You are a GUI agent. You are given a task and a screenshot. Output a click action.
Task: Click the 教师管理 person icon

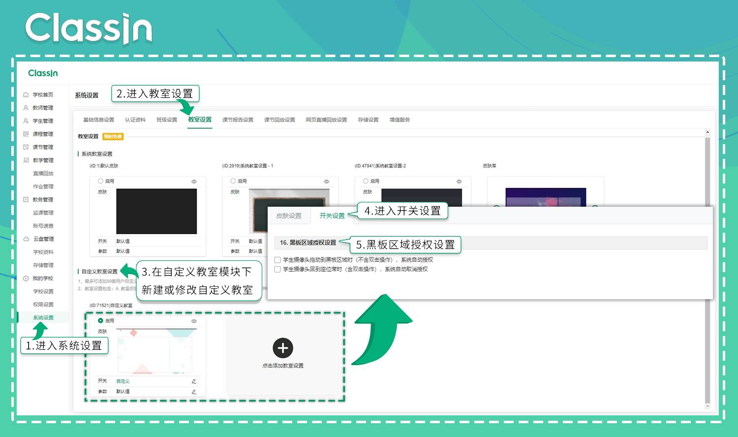click(x=26, y=108)
